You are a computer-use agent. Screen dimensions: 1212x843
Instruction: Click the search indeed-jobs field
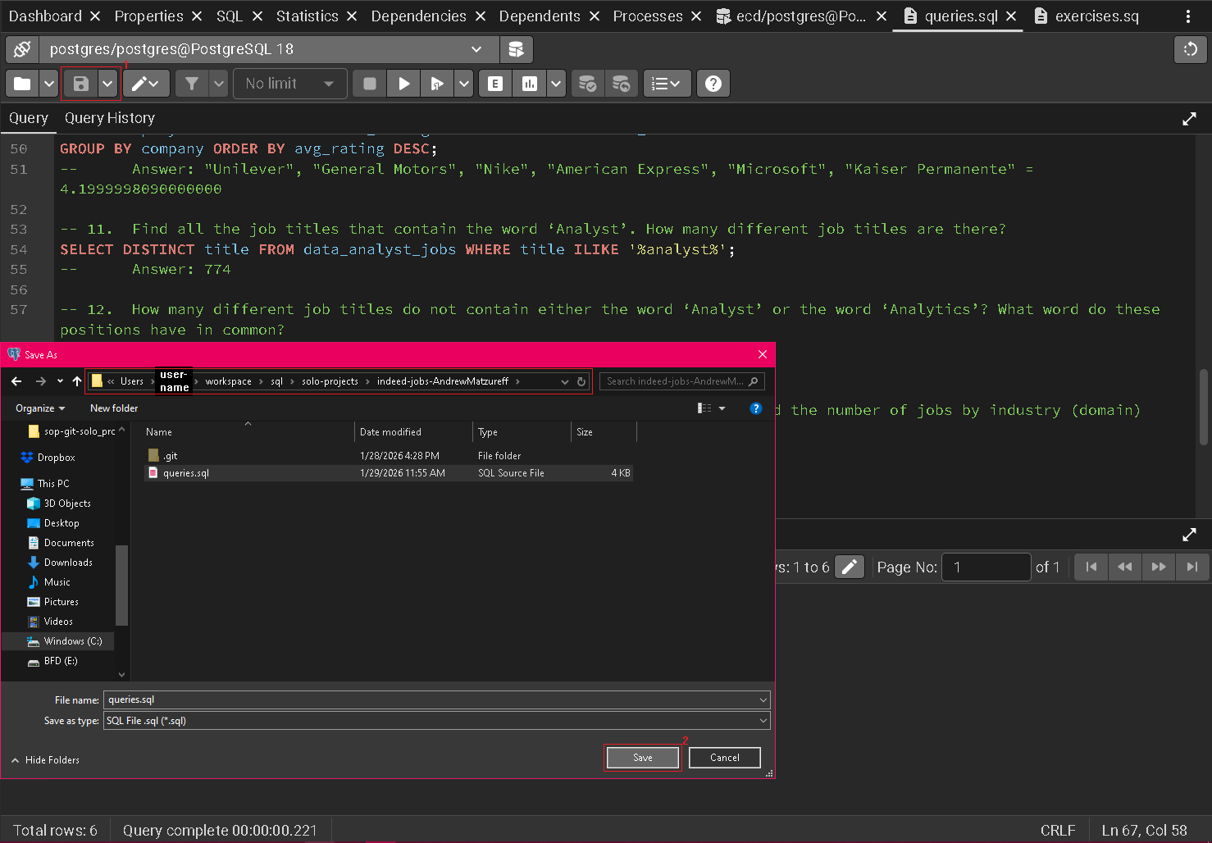tap(681, 381)
